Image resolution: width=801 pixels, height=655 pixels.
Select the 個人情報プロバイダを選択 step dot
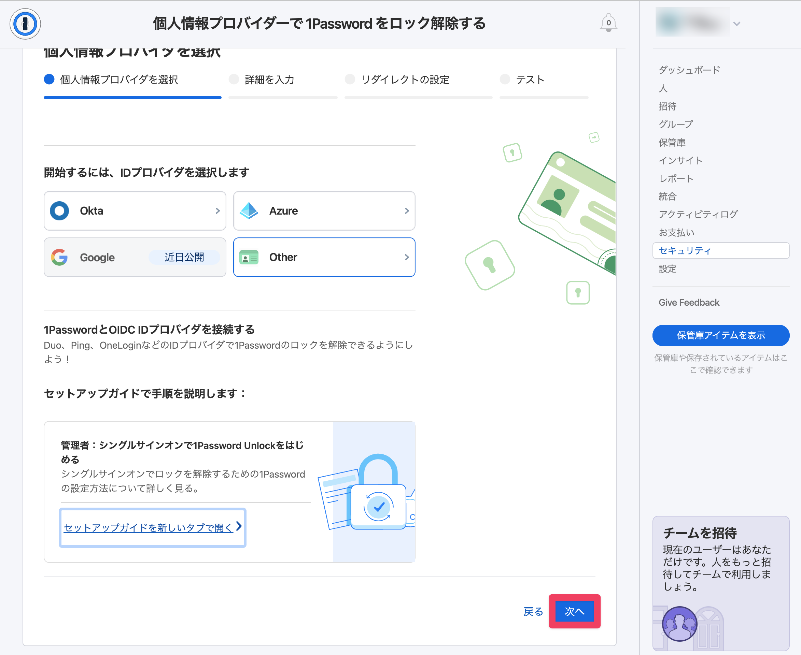tap(49, 79)
